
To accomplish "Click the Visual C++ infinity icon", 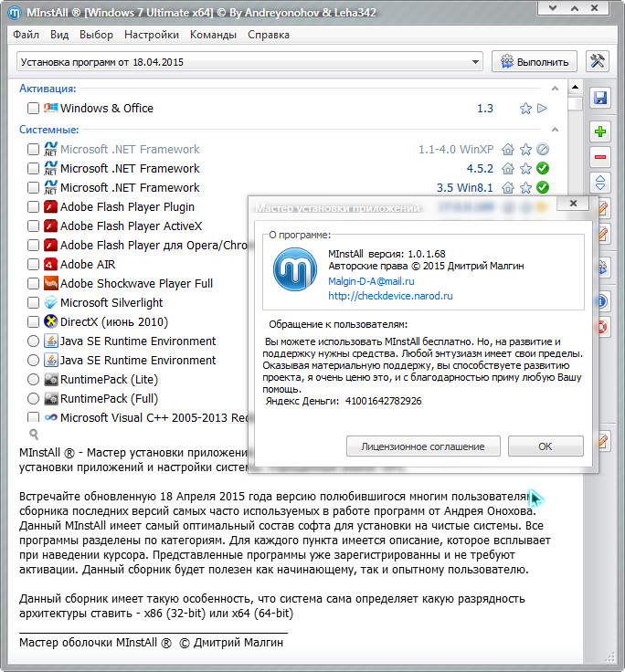I will 50,417.
